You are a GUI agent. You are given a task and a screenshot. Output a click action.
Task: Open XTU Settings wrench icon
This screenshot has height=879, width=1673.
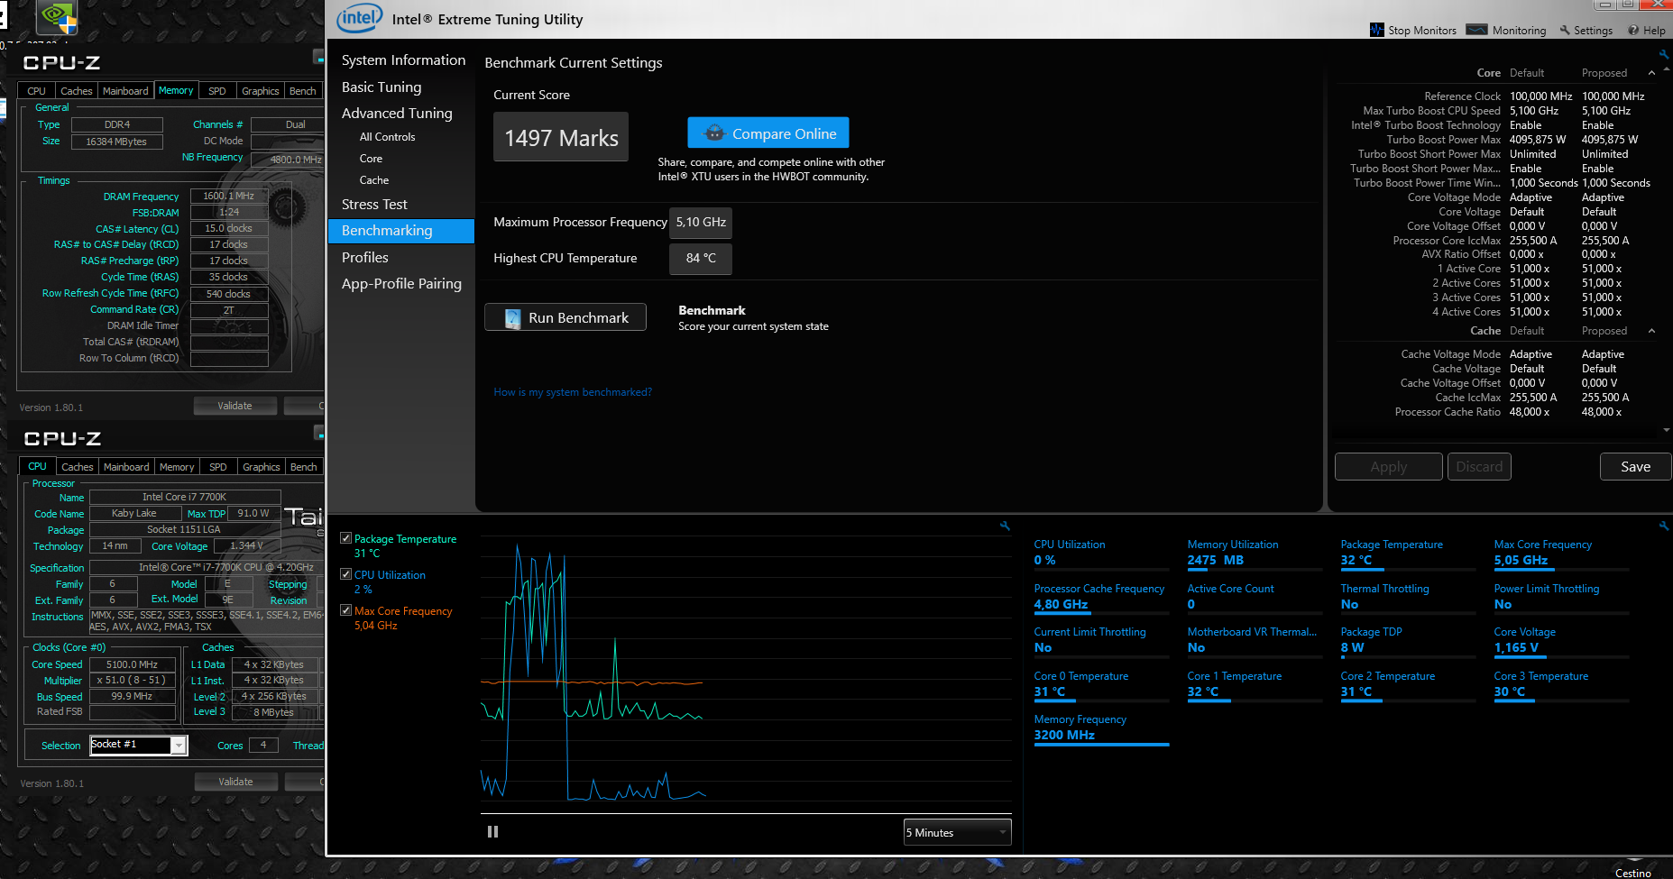1565,30
